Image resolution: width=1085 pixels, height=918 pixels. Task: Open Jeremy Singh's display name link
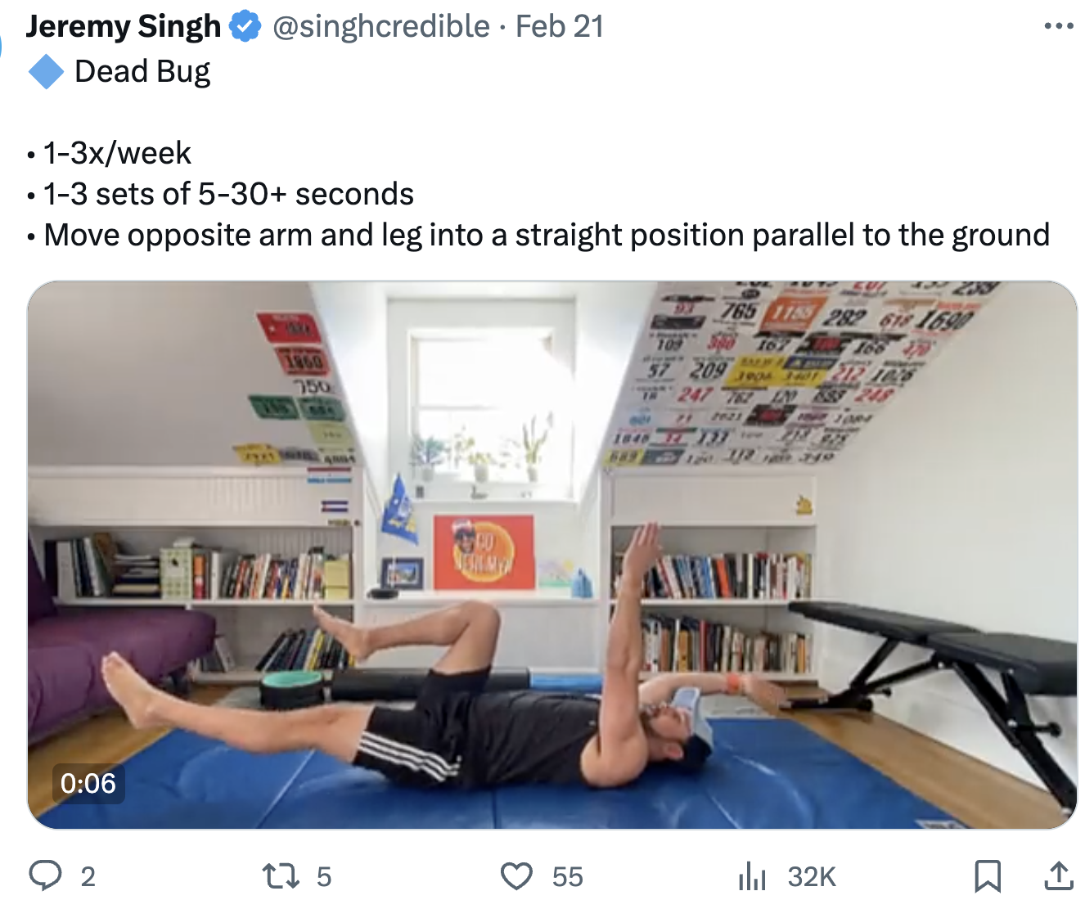pyautogui.click(x=124, y=27)
